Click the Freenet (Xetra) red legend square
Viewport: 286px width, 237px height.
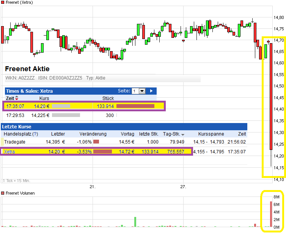click(x=3, y=2)
